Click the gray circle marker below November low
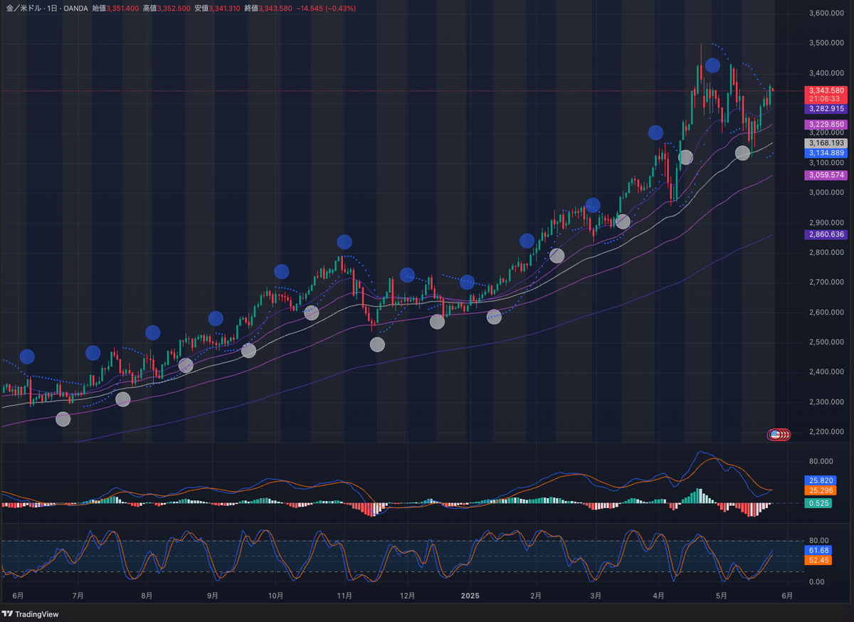Viewport: 854px width, 622px height. pyautogui.click(x=377, y=344)
